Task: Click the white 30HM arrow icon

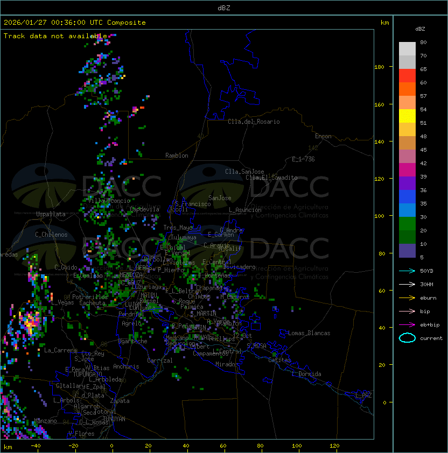Action: [x=407, y=284]
